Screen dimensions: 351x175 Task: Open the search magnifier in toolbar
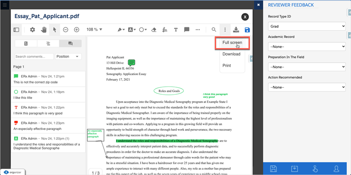click(214, 30)
